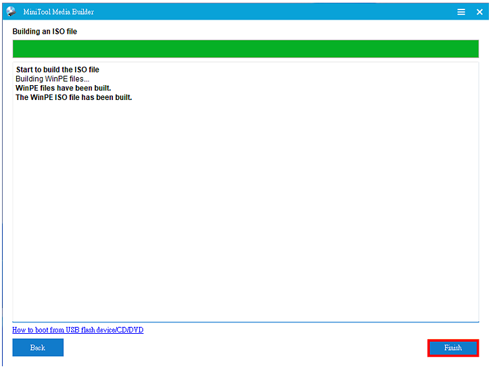493x371 pixels.
Task: Click the 'WinPE files have been built.' line
Action: coord(63,88)
